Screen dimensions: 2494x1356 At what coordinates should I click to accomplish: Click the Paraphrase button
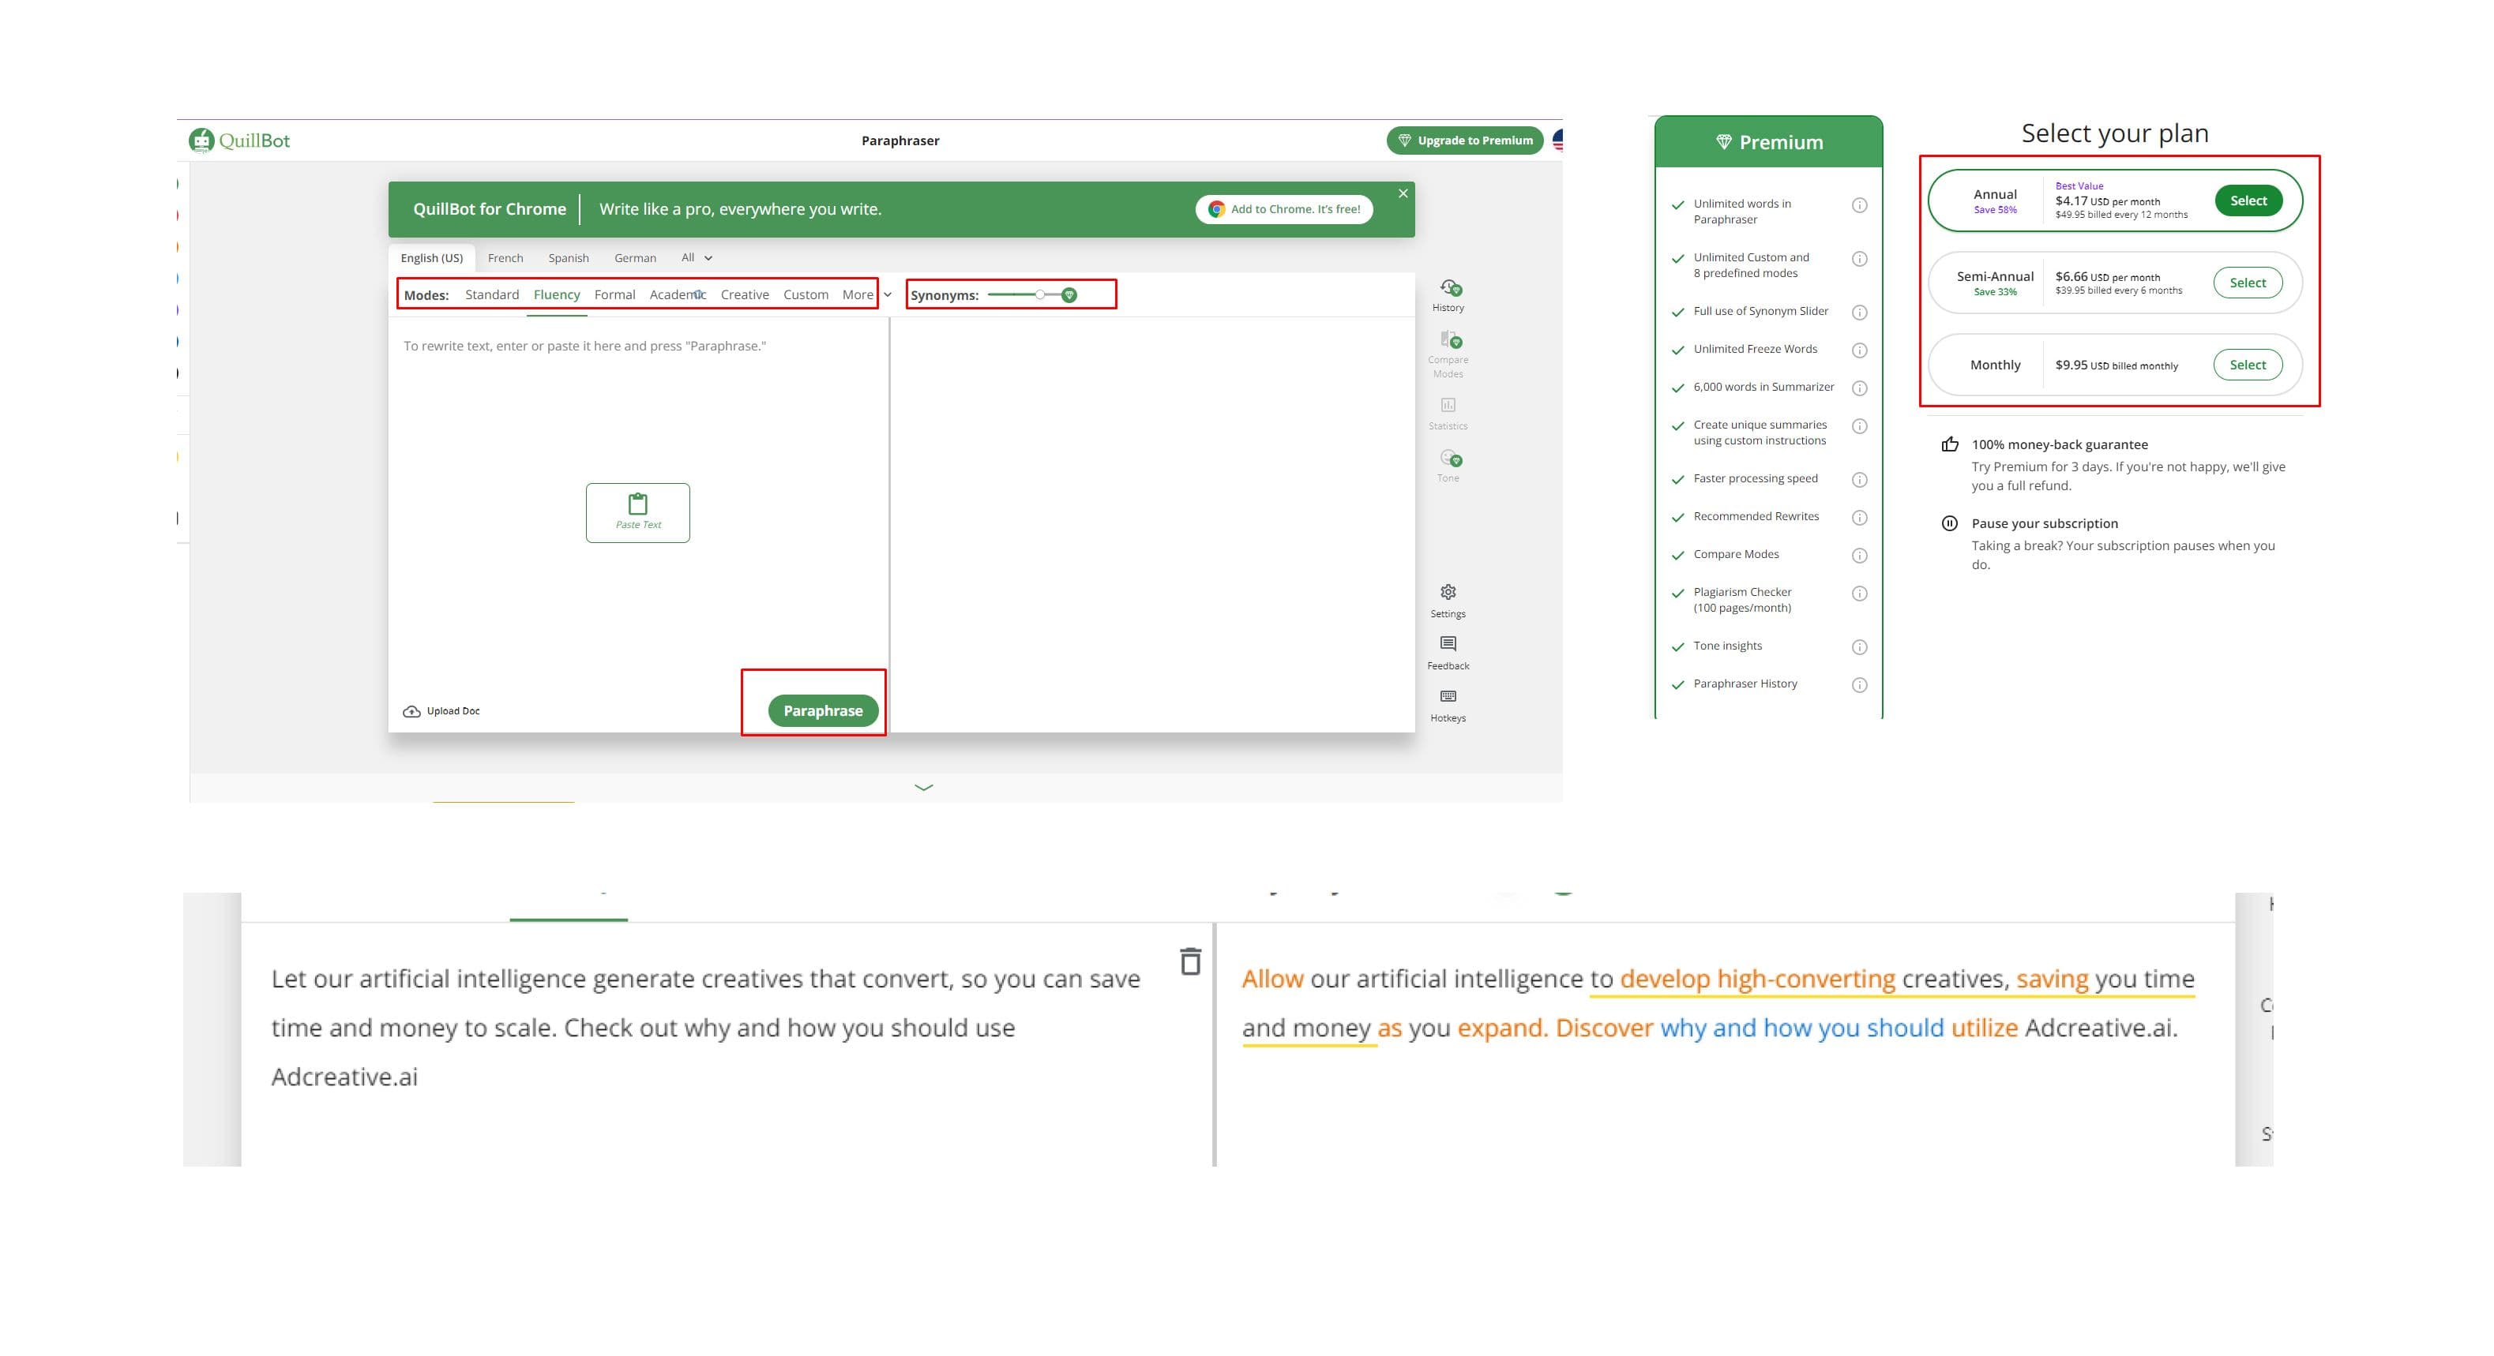(x=823, y=710)
